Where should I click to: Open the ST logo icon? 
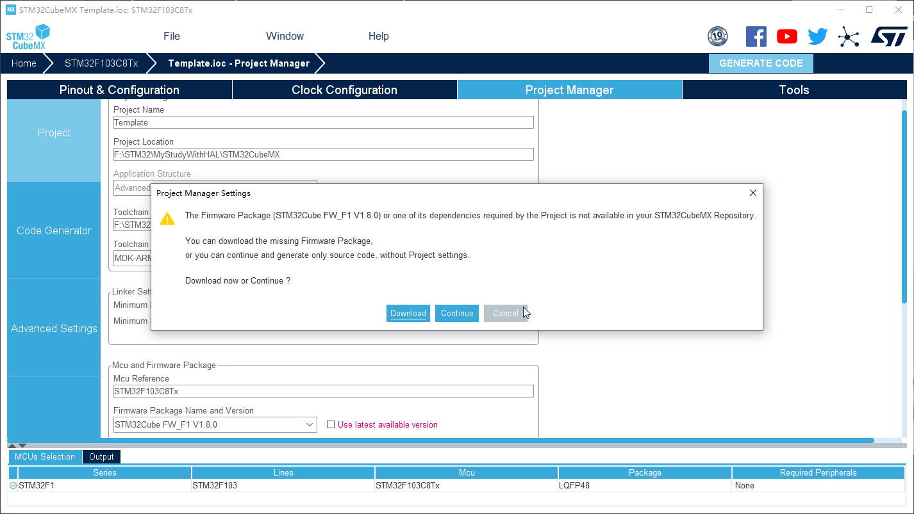[889, 36]
